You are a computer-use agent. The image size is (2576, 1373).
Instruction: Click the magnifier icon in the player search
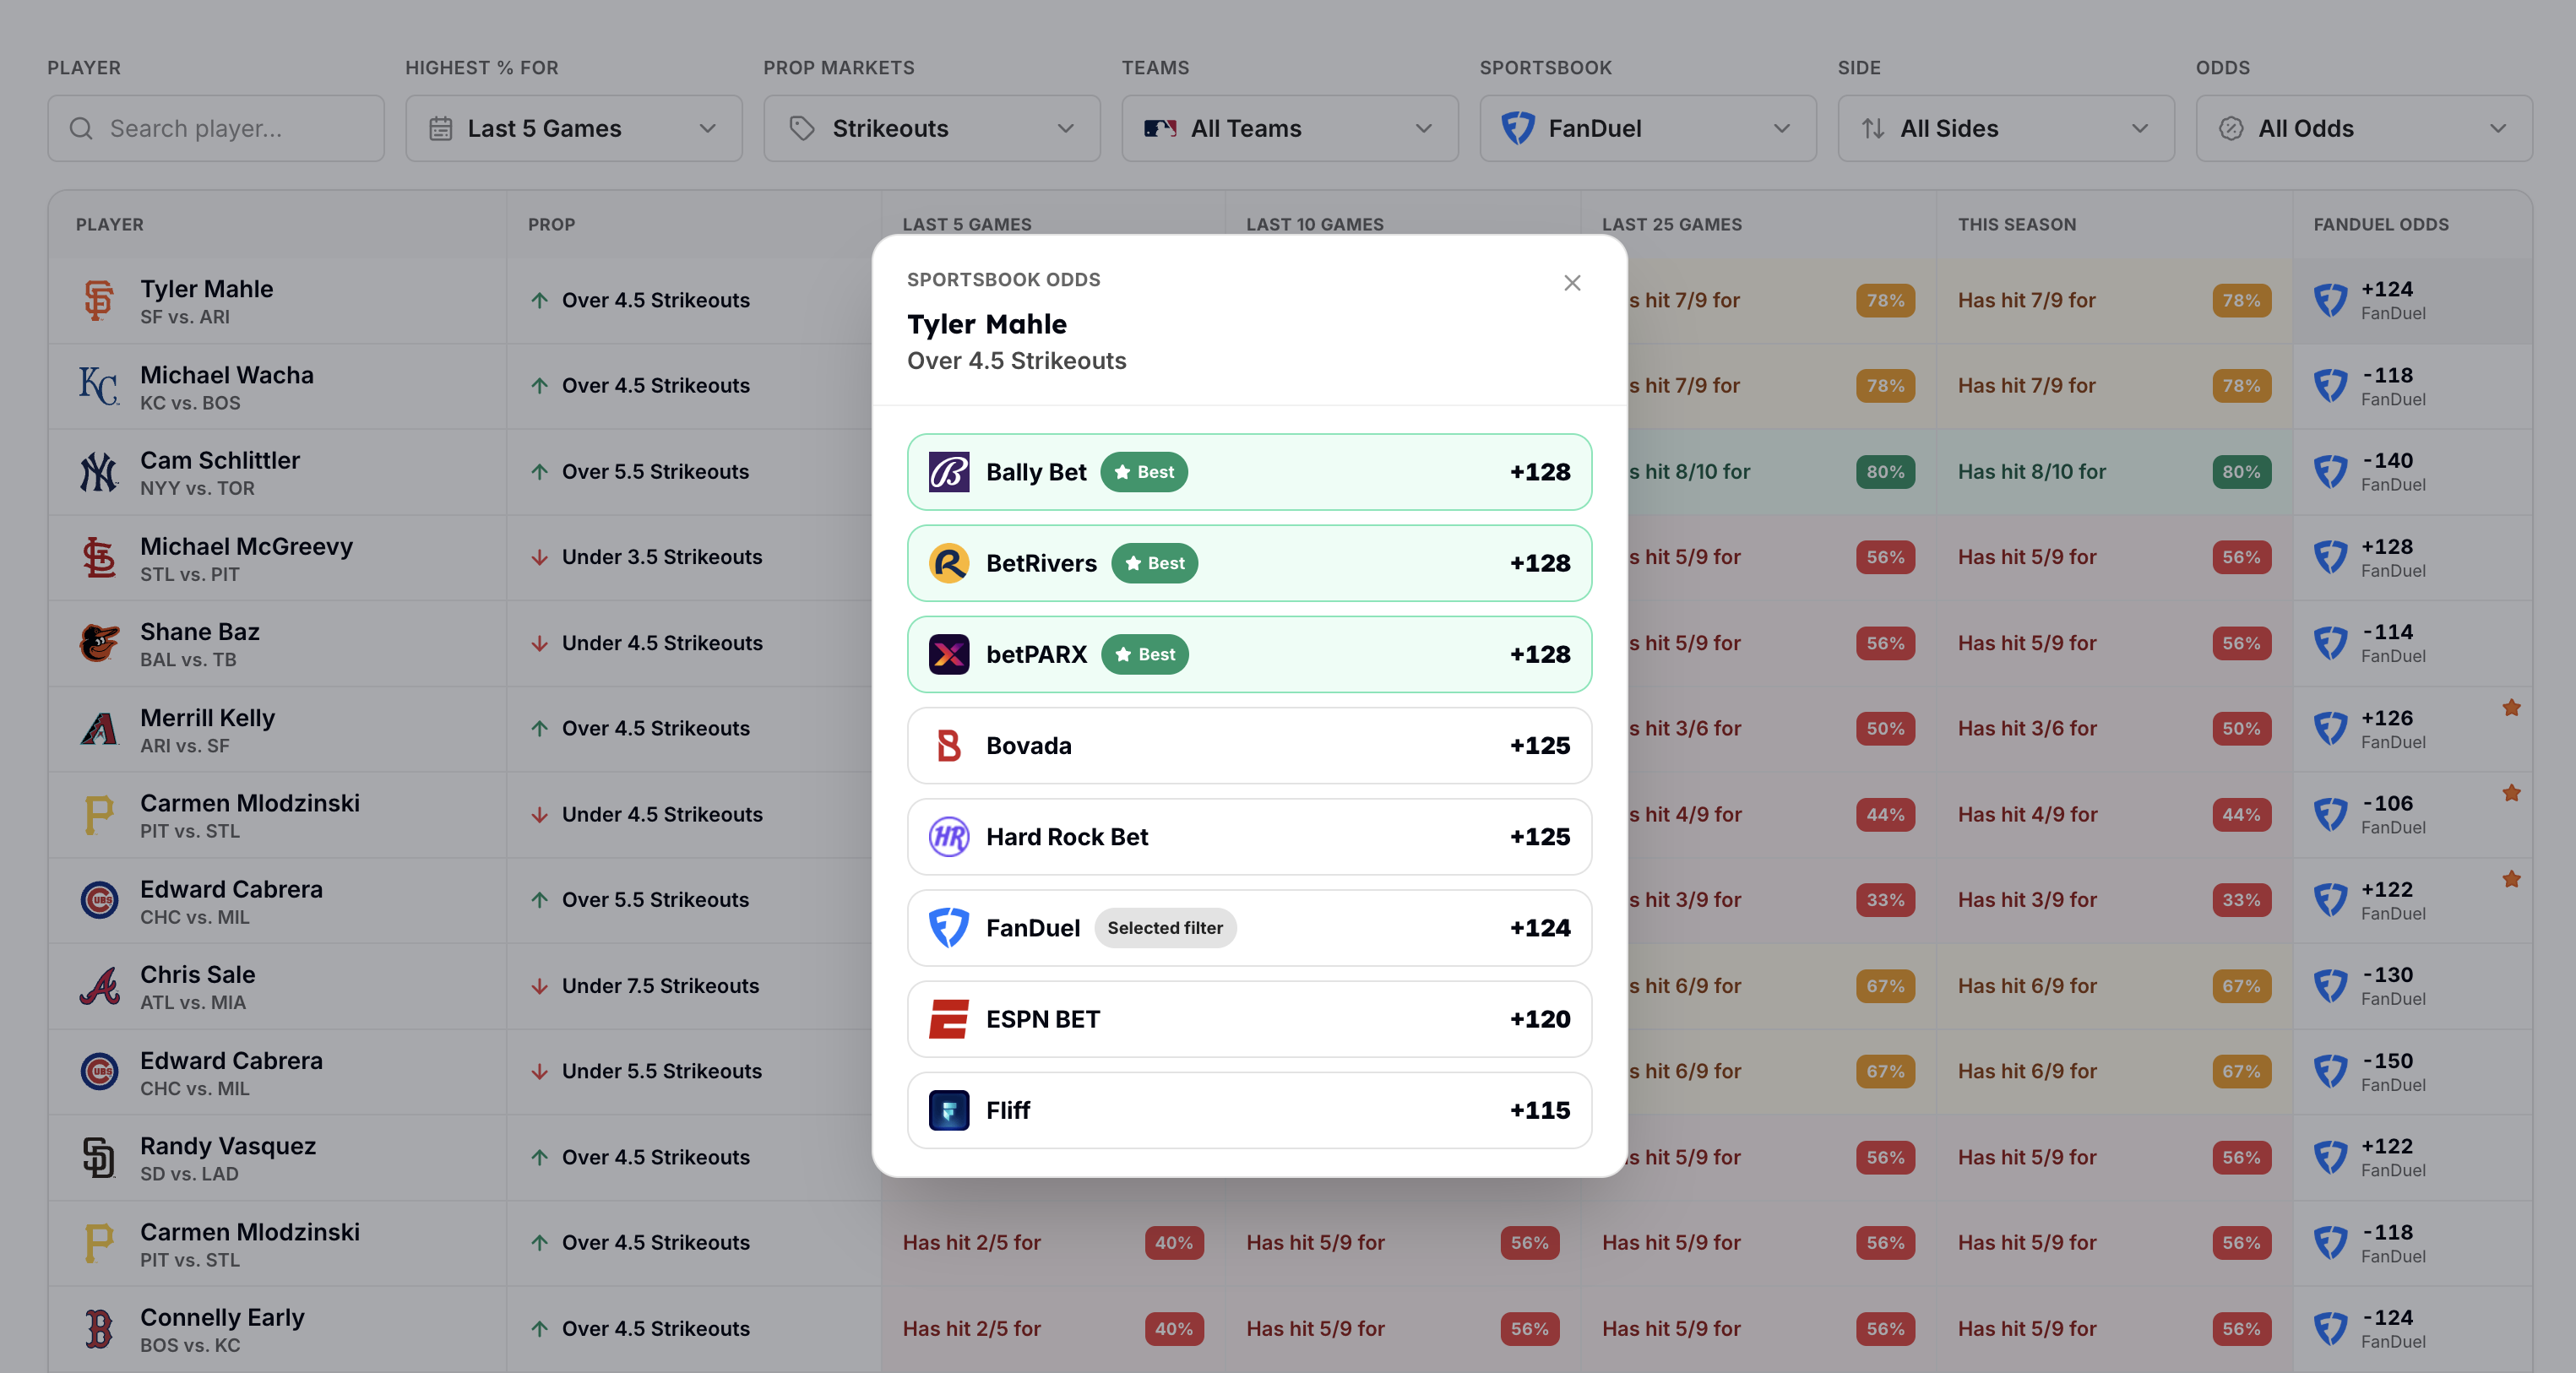pos(81,129)
